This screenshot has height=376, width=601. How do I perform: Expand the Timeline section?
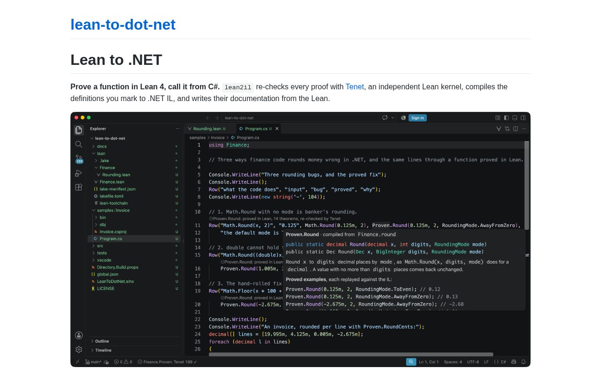coord(134,350)
